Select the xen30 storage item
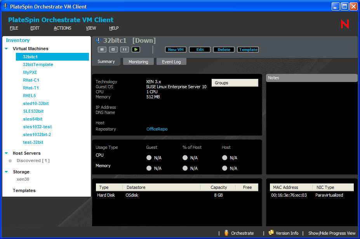360x239 pixels. point(23,179)
